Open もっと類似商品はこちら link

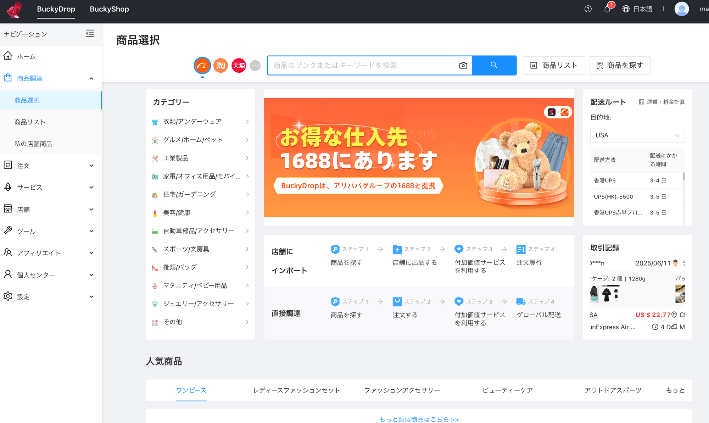419,419
